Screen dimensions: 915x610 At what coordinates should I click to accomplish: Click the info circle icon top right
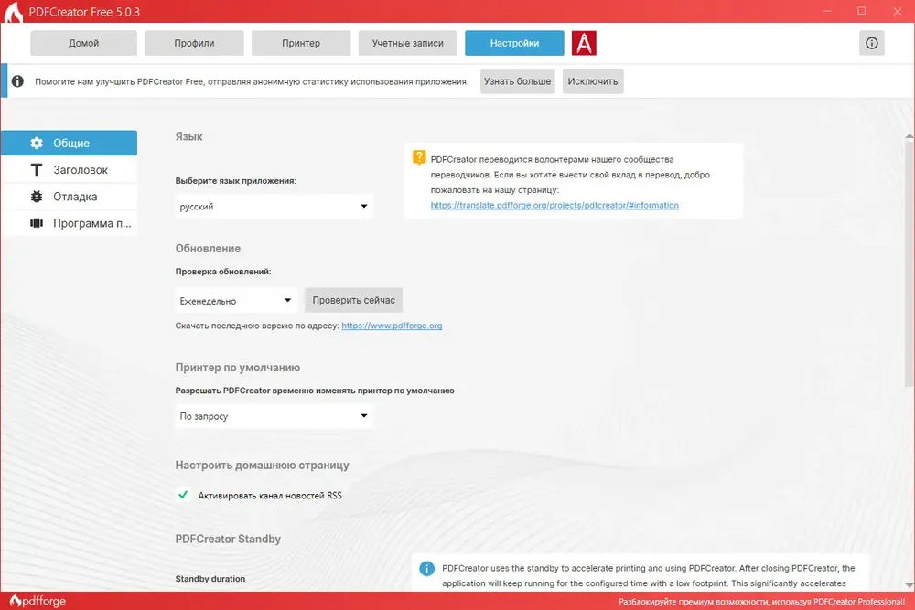click(x=871, y=43)
